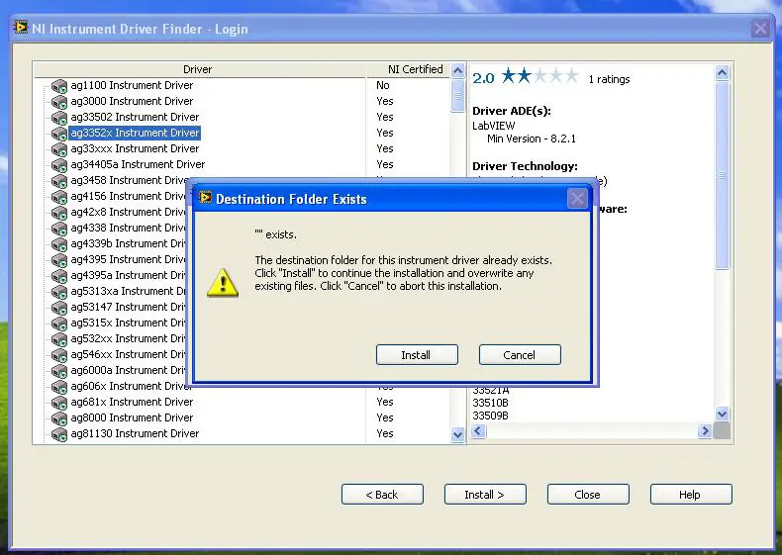Click the ag3000 Instrument Driver icon
Viewport: 782px width, 555px height.
pyautogui.click(x=59, y=102)
